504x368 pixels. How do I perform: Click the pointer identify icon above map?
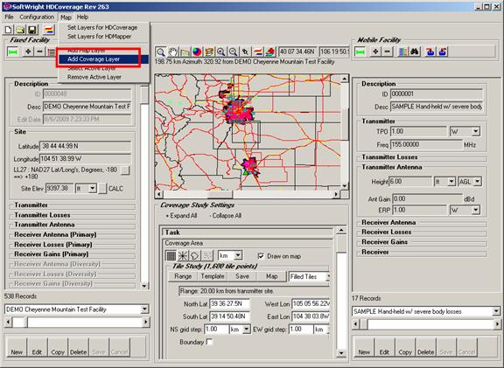(x=245, y=52)
